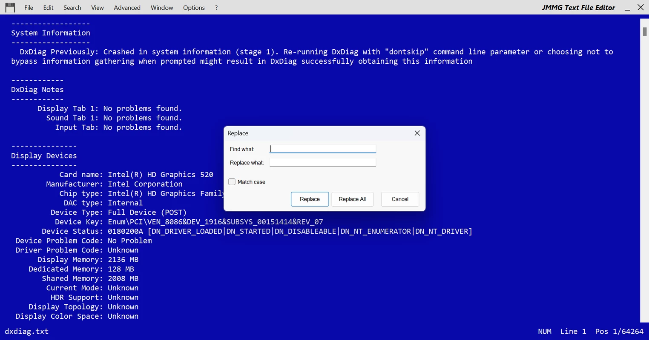Click the Device Problem Code line
Viewport: 649px width, 340px height.
coord(83,241)
